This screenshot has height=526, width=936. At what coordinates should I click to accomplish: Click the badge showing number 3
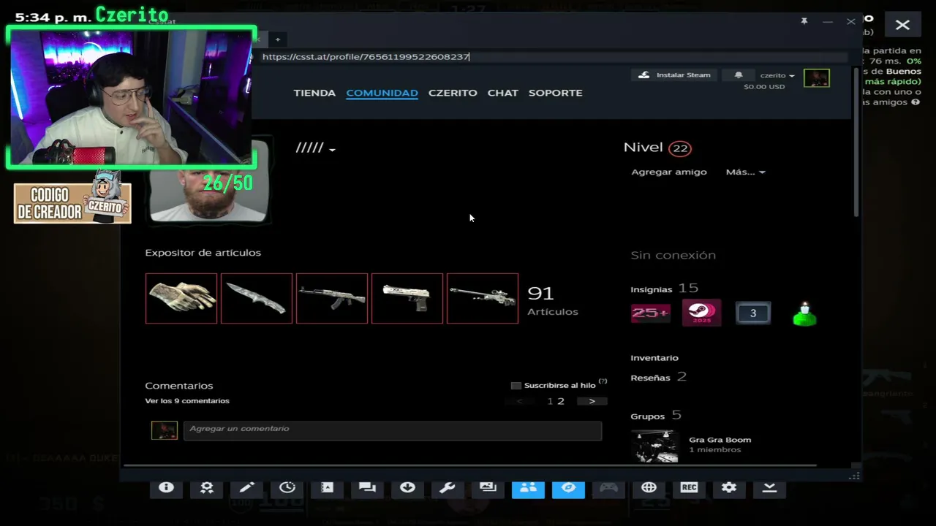tap(752, 313)
